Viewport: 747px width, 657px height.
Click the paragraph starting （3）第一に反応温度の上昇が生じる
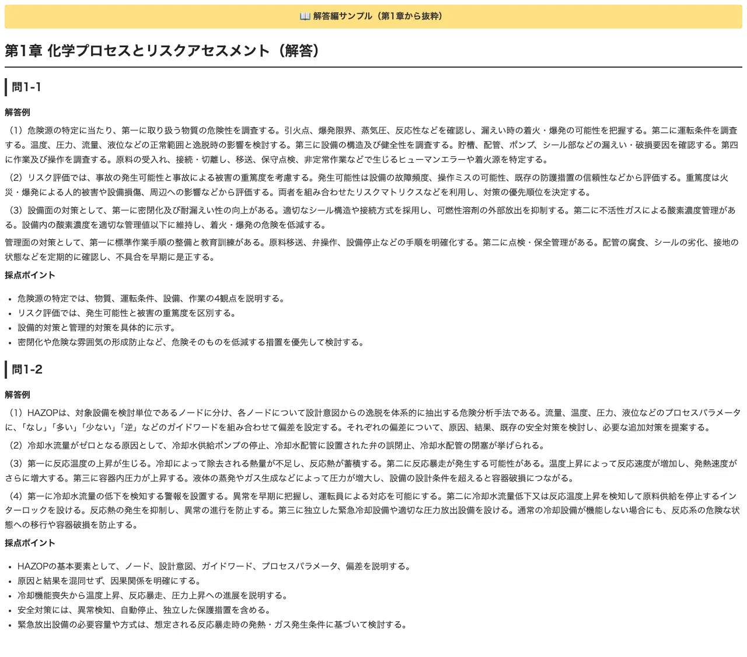(373, 470)
